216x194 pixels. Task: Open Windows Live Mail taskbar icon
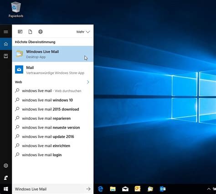pos(150,189)
